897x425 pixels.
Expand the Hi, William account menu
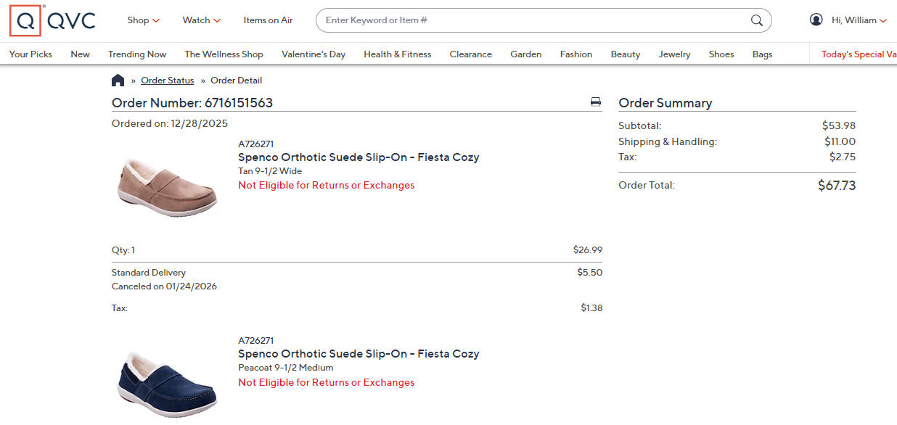(859, 20)
